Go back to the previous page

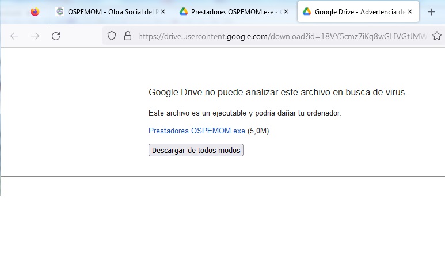coord(14,36)
